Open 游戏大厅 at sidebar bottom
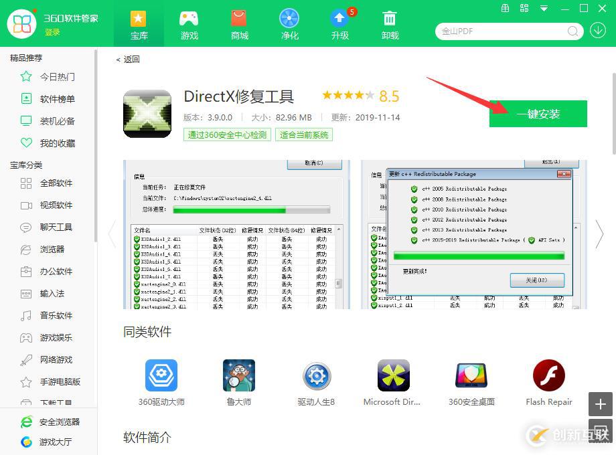Screen dimensions: 616x455 pos(46,442)
